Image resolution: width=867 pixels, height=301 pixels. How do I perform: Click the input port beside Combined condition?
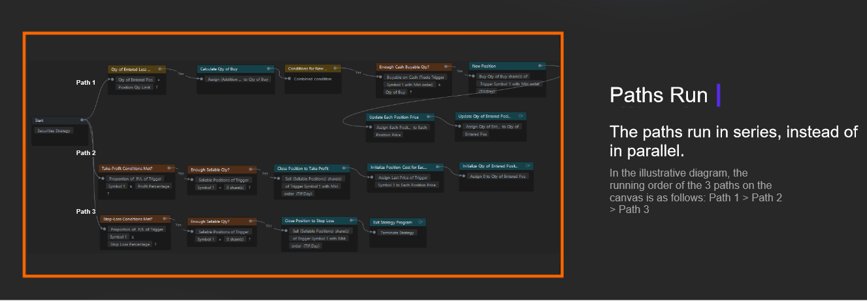click(x=289, y=79)
